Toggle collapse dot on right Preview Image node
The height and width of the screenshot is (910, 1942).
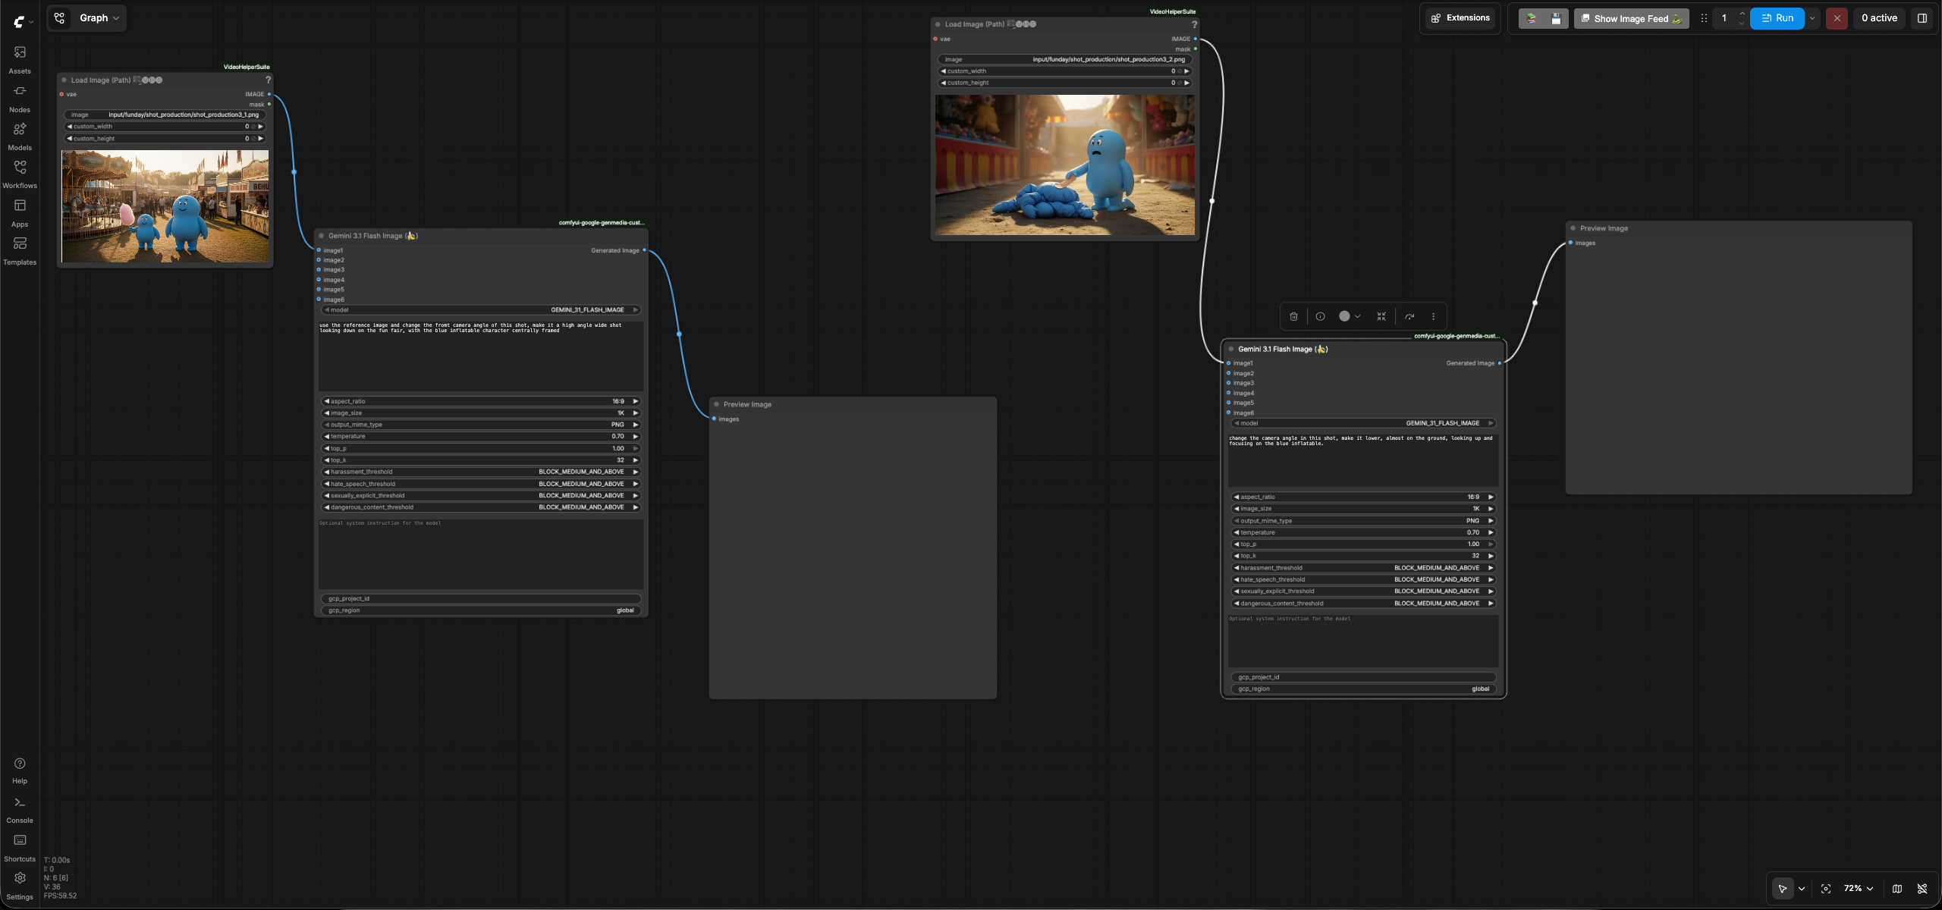(x=1573, y=228)
